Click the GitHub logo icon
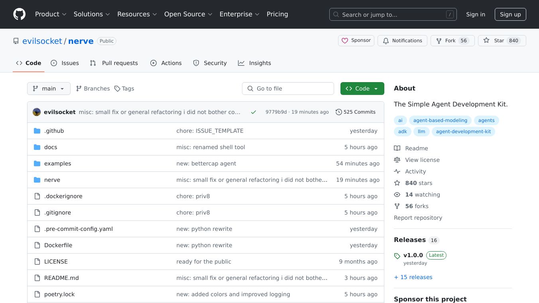Viewport: 539px width, 303px height. tap(19, 14)
